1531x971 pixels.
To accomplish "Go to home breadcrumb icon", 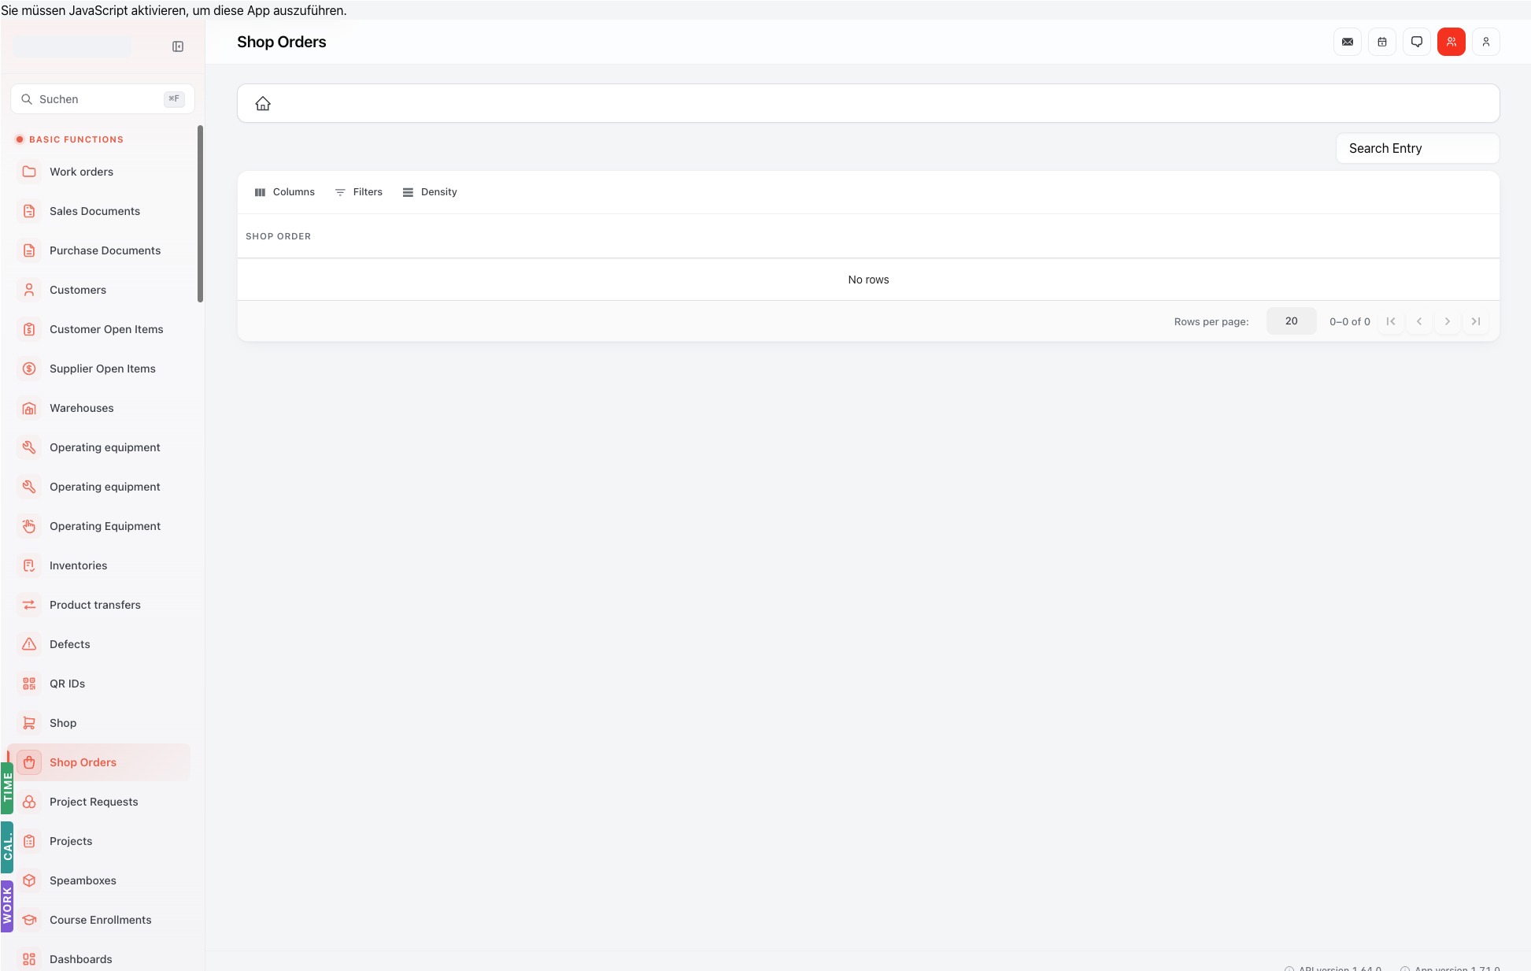I will pyautogui.click(x=263, y=103).
